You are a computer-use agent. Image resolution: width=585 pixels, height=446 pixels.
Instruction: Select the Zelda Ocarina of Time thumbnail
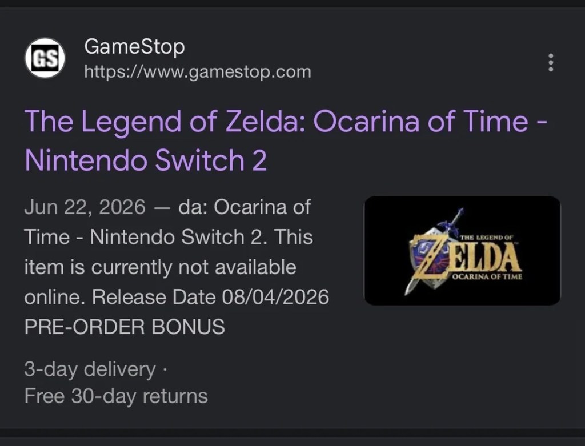pyautogui.click(x=462, y=251)
